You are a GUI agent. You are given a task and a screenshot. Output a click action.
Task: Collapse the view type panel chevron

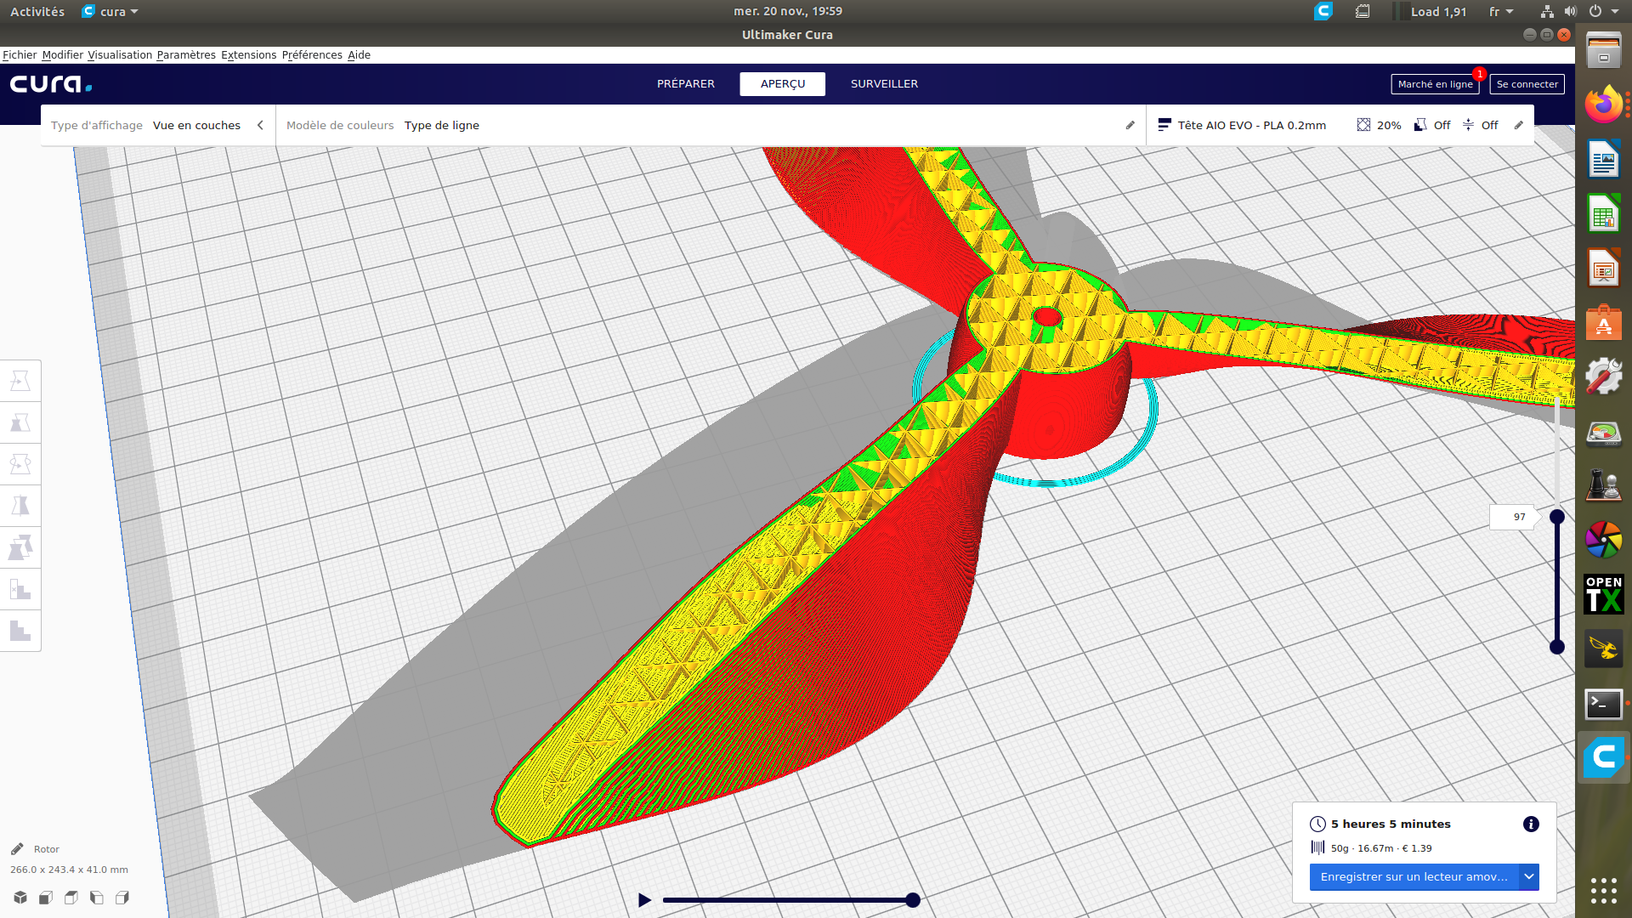[260, 125]
